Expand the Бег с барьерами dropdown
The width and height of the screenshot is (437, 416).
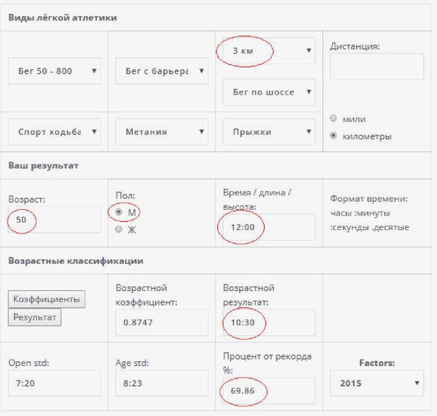(161, 71)
